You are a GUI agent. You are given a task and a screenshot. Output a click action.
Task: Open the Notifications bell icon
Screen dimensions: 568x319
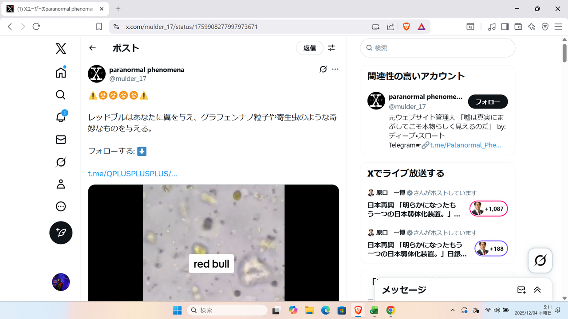coord(61,117)
